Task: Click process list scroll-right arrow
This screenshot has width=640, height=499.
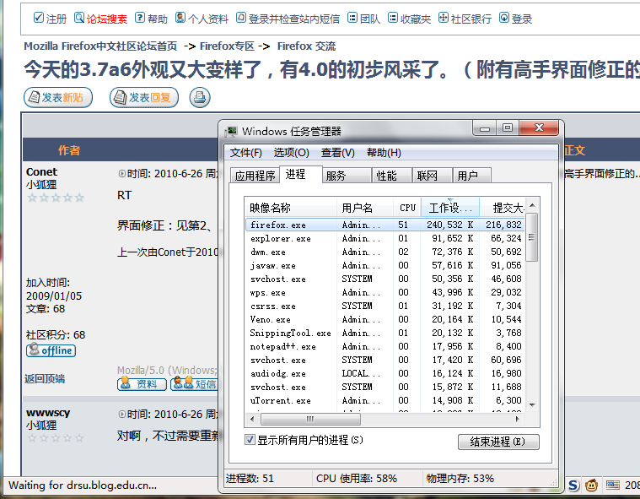Action: click(518, 419)
